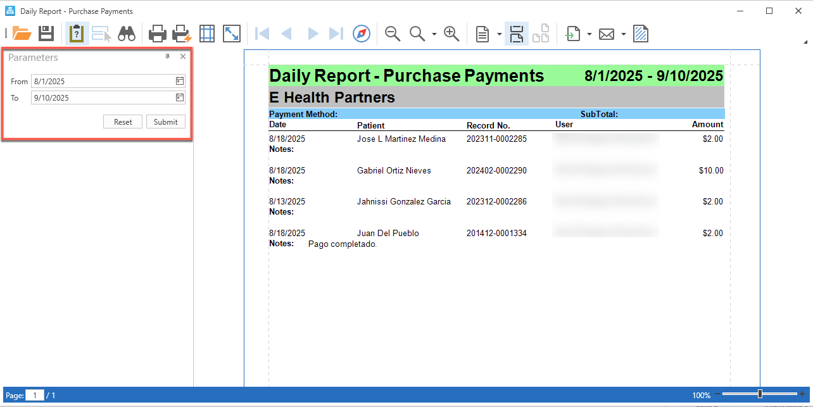Click the 8/13/2025 date entry
This screenshot has width=813, height=407.
(x=287, y=201)
